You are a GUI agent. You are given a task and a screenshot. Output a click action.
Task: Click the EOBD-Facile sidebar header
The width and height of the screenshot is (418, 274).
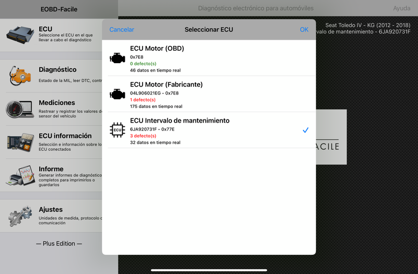click(x=59, y=9)
